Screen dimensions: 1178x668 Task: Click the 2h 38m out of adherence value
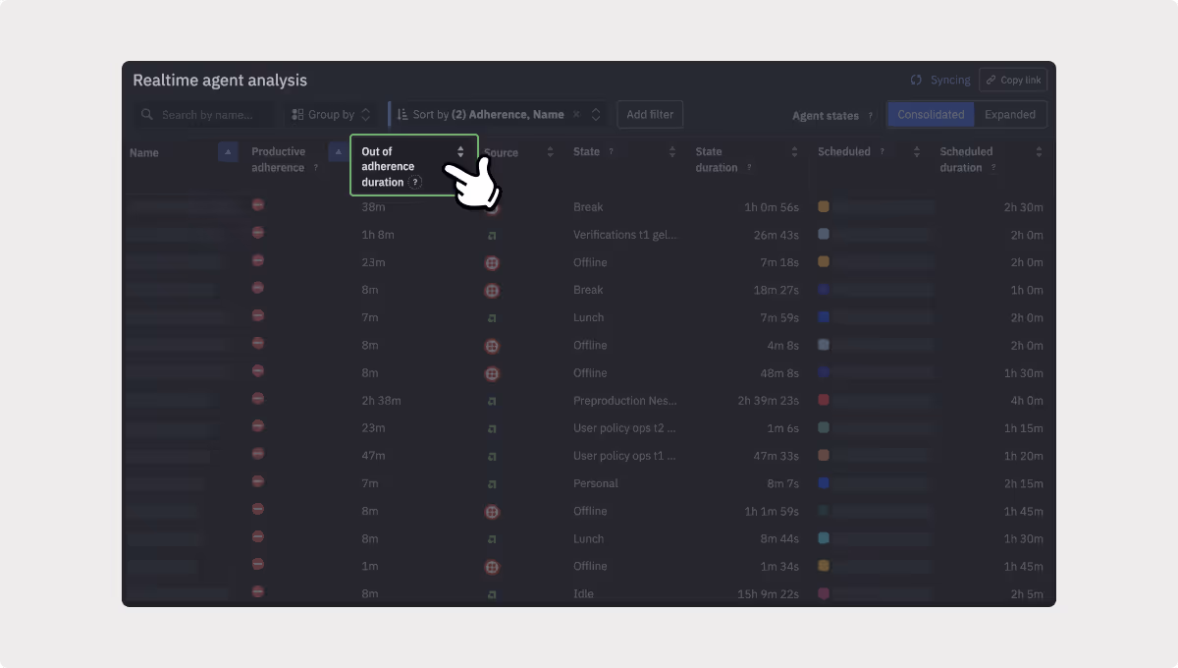point(381,401)
